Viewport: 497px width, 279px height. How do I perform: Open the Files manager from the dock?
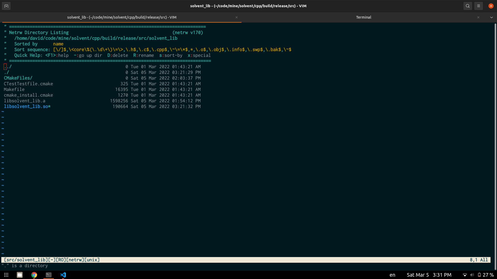pyautogui.click(x=19, y=275)
